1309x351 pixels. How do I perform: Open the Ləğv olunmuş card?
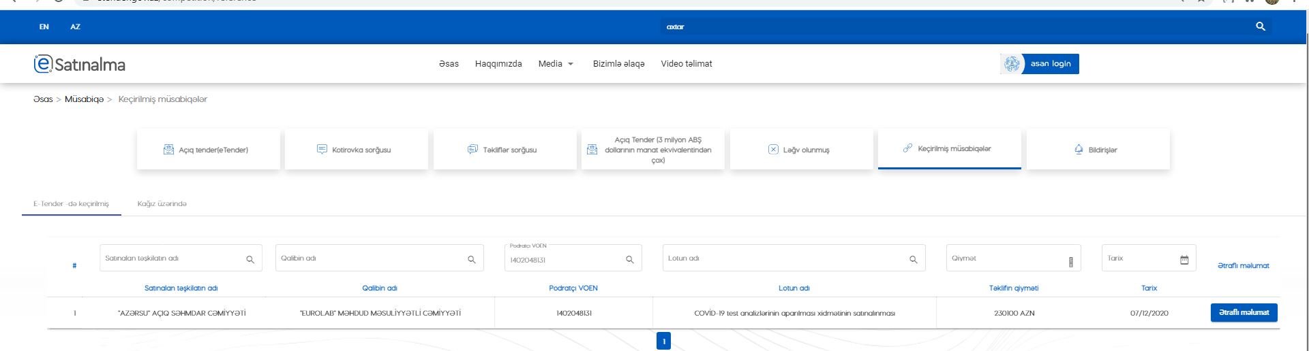[x=802, y=150]
